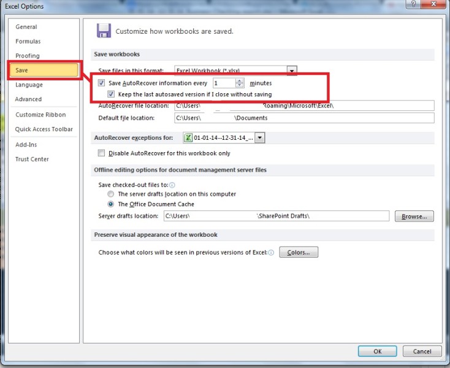Image resolution: width=450 pixels, height=368 pixels.
Task: Enable Disable AutoRecover for this workbook only
Action: (x=101, y=153)
